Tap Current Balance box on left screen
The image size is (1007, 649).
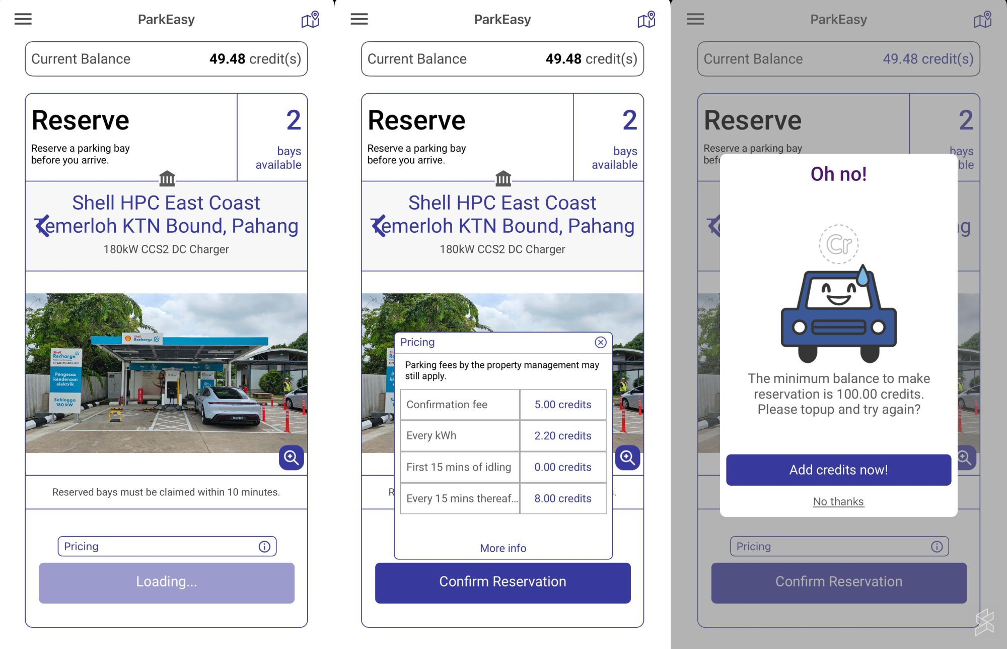tap(166, 59)
